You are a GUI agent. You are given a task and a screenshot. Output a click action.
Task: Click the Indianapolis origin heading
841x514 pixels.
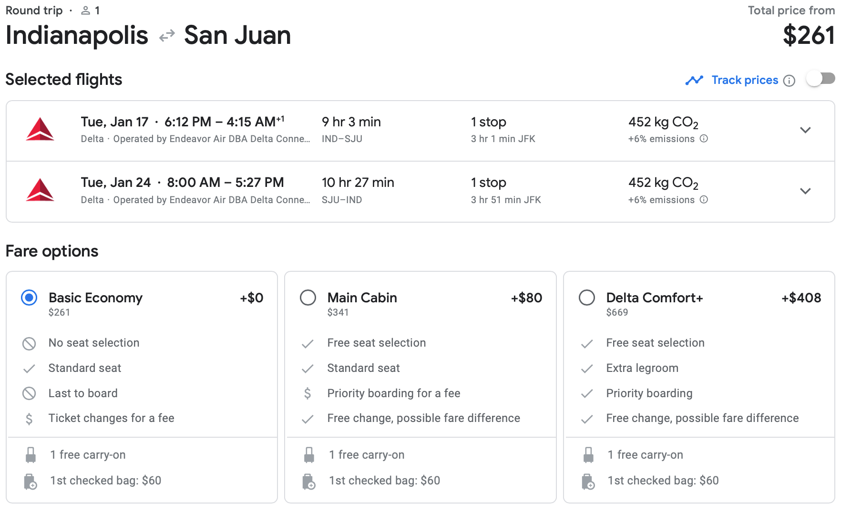(77, 36)
